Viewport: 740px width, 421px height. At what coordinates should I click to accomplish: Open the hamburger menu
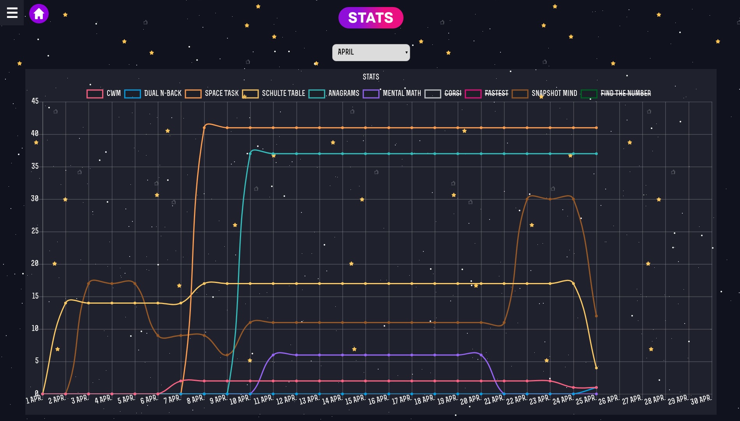[x=12, y=13]
